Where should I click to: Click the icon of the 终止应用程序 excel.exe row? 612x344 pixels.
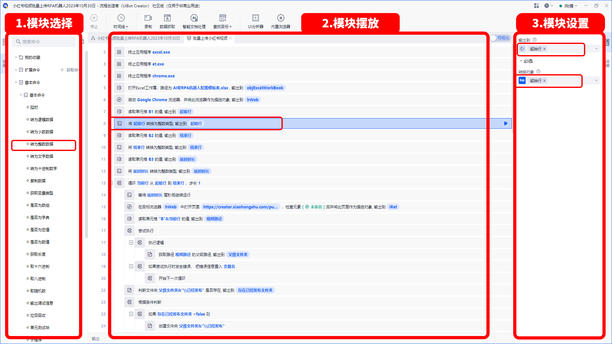pos(119,52)
